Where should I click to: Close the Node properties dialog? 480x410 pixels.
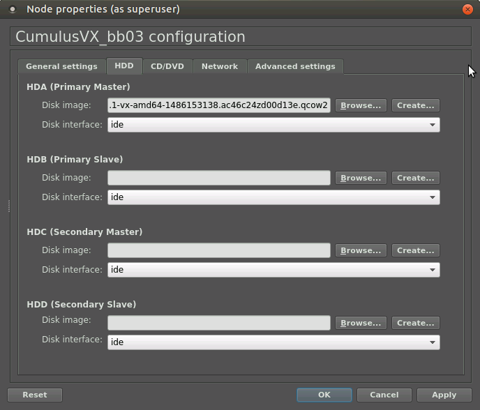467,10
